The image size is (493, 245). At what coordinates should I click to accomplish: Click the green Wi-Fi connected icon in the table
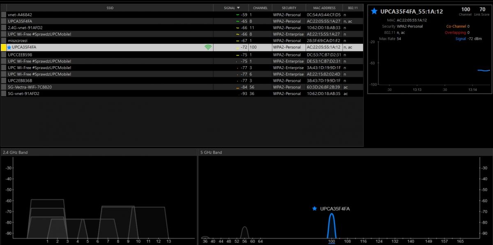tap(208, 47)
